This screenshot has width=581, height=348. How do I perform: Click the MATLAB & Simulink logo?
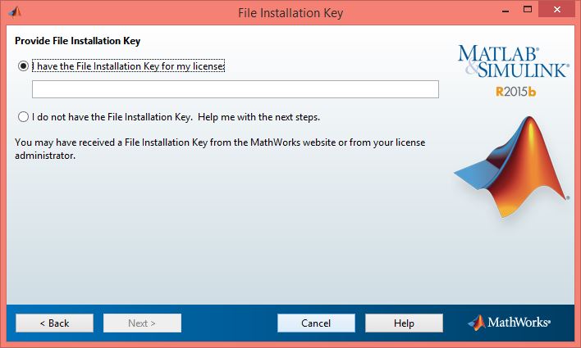[x=513, y=61]
